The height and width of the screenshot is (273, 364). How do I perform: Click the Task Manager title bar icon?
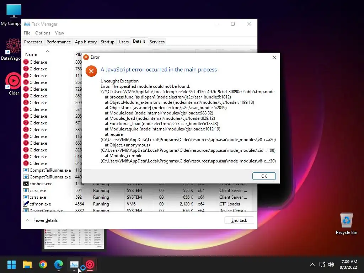pyautogui.click(x=27, y=24)
